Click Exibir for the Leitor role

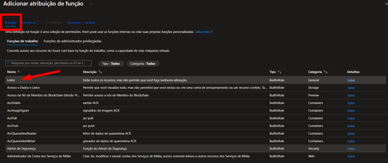click(351, 81)
